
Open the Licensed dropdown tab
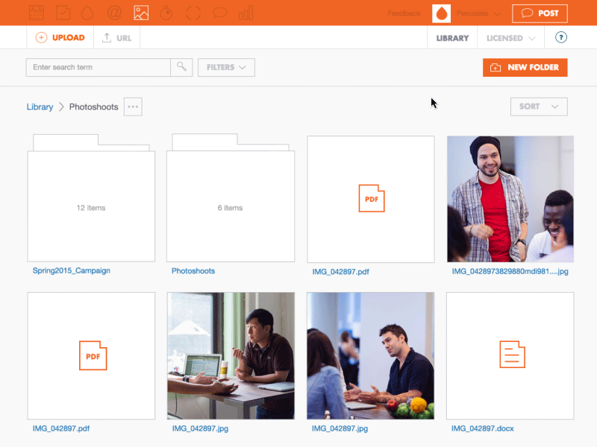tap(510, 38)
